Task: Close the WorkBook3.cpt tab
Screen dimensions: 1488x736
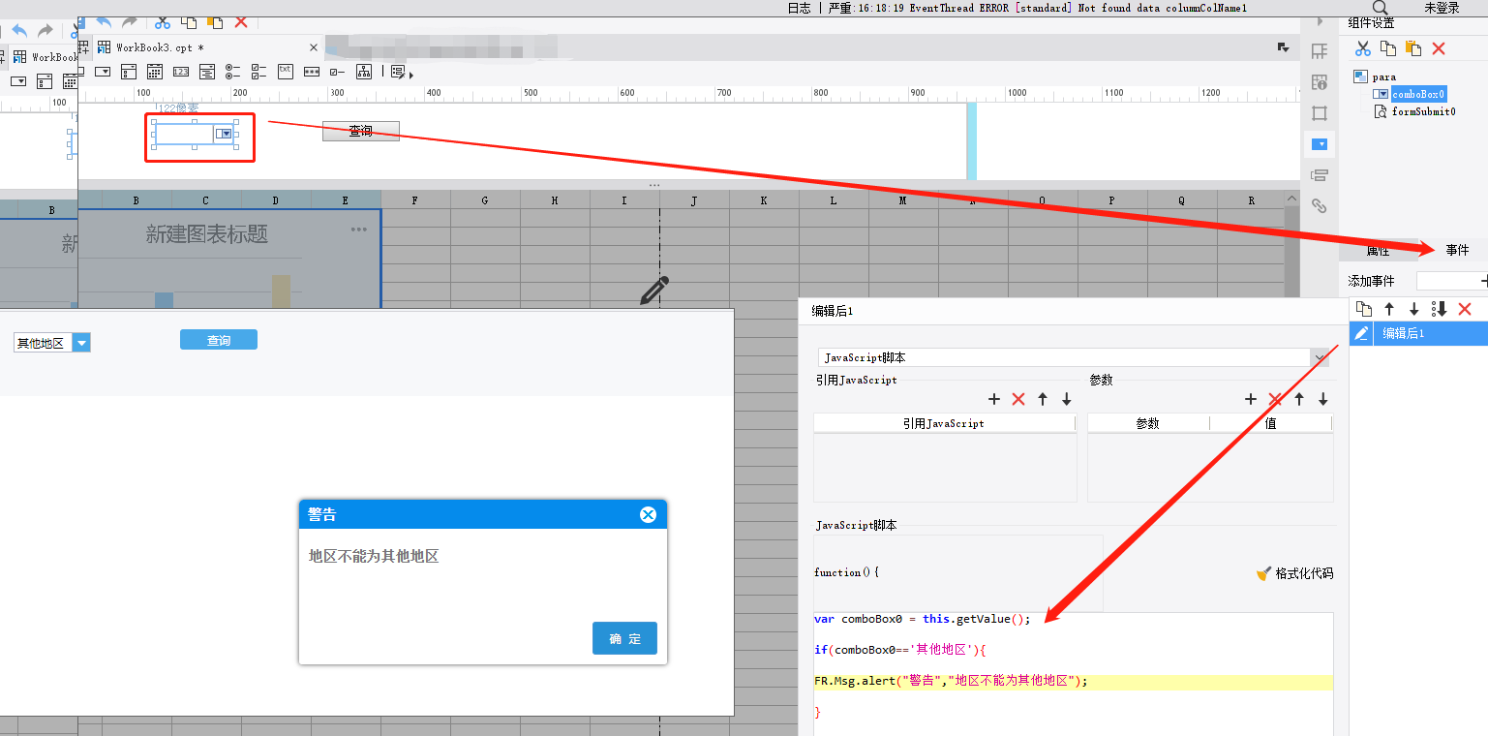Action: [x=314, y=47]
